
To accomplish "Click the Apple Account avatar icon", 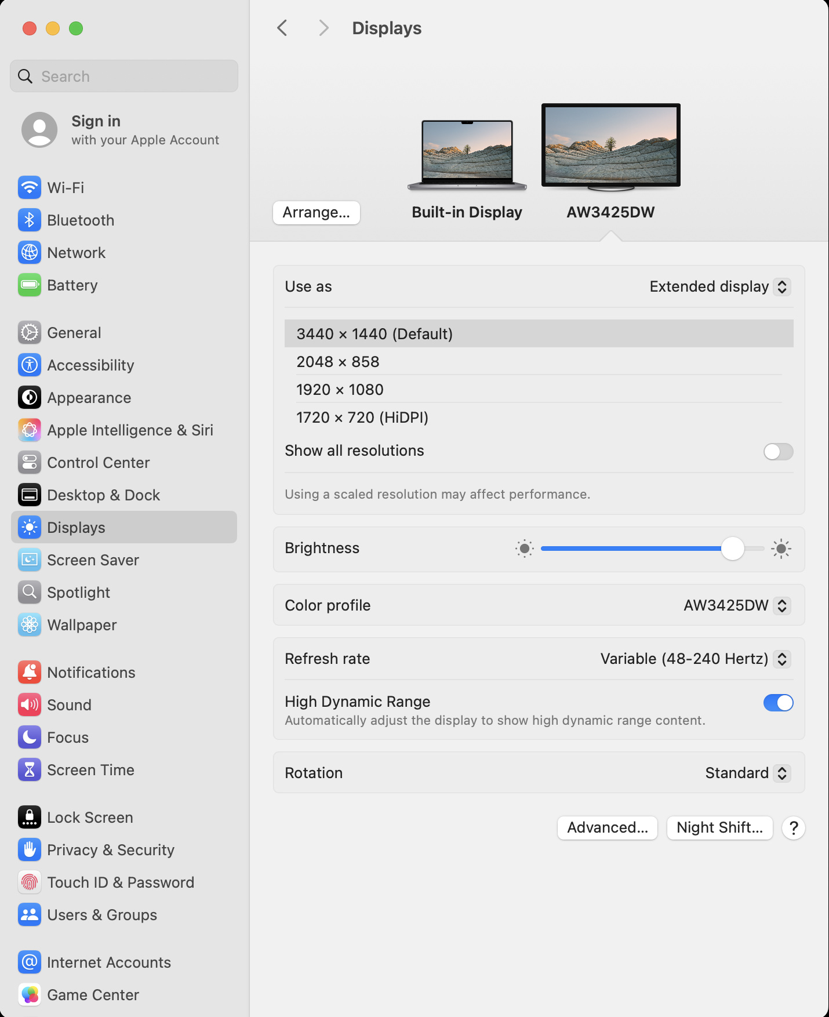I will coord(39,130).
